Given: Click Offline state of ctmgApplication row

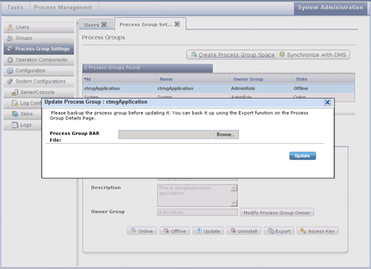Looking at the screenshot, I should (301, 88).
